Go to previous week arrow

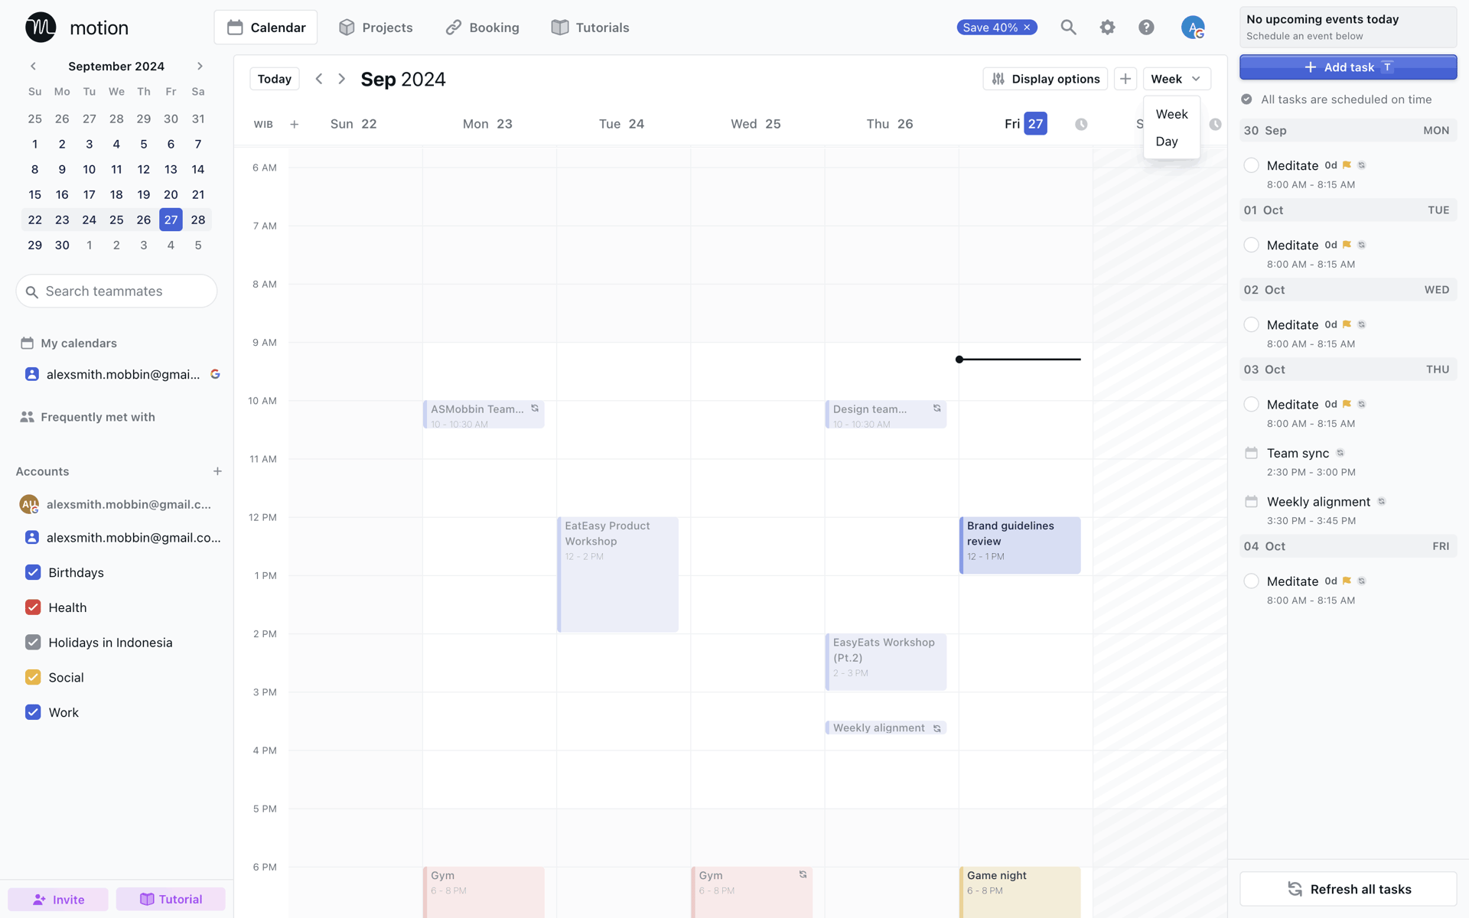319,79
